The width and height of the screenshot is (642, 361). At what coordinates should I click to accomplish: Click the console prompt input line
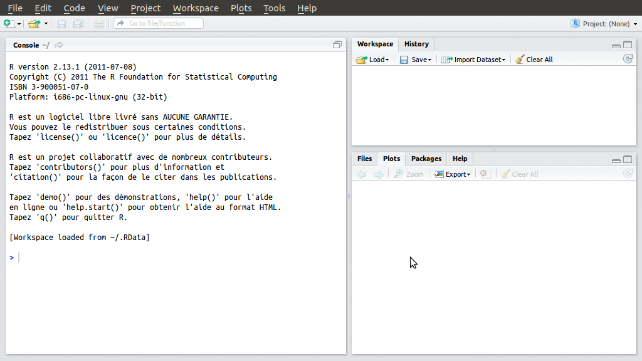coord(176,258)
